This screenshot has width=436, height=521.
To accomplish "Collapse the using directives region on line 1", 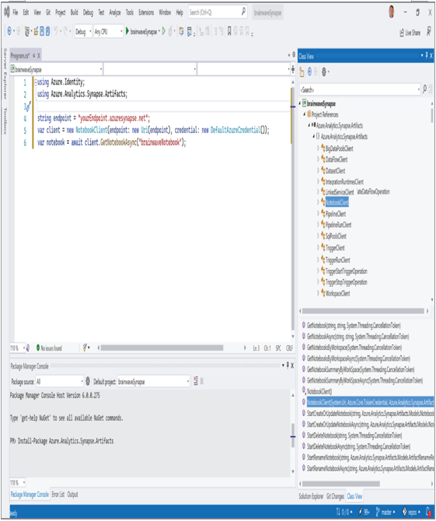I will tap(36, 82).
